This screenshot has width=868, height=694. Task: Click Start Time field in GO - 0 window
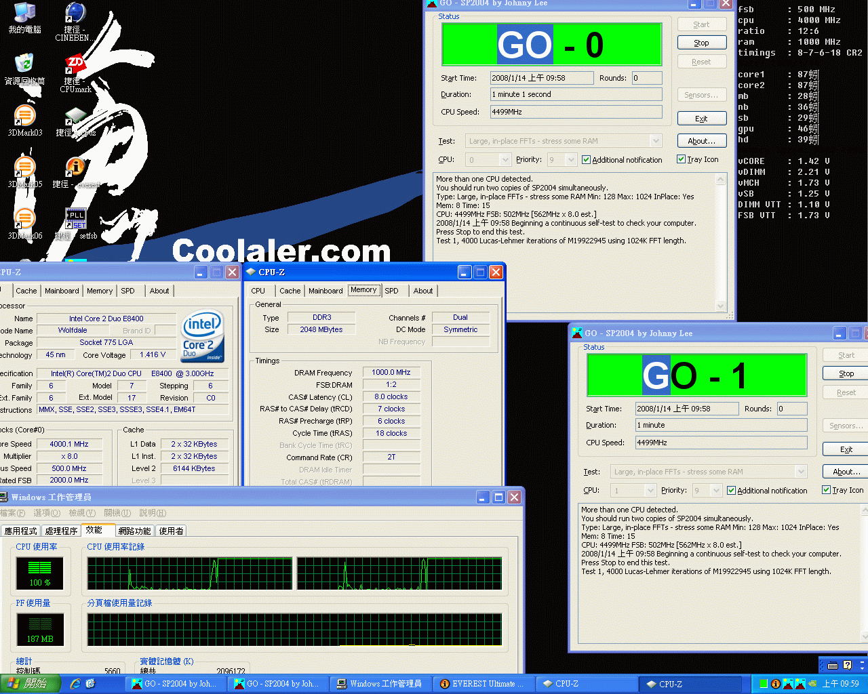[542, 78]
